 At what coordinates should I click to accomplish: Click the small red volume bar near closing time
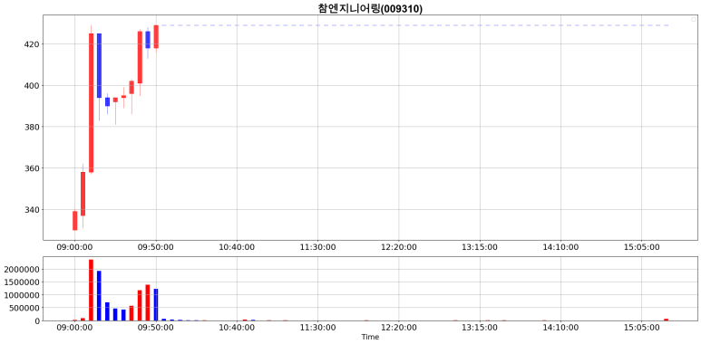(667, 320)
